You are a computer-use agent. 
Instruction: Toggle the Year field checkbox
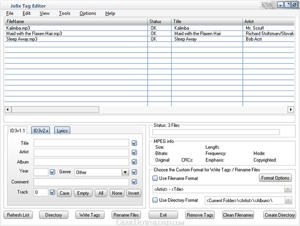(52, 172)
